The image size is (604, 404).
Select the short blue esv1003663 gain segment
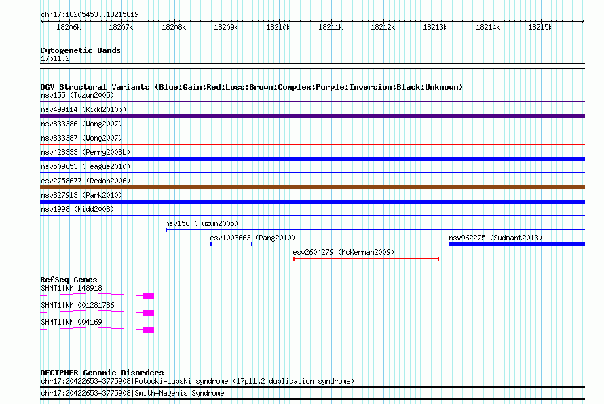[x=231, y=244]
